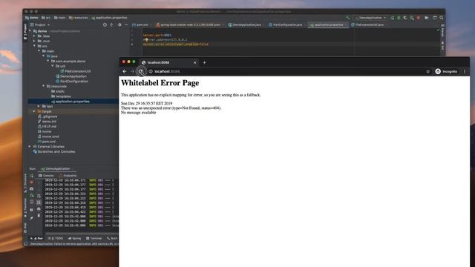Open the Run tool window button

pos(36,239)
